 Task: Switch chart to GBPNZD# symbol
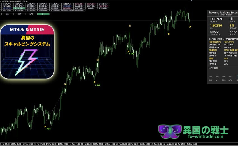tap(91, 6)
